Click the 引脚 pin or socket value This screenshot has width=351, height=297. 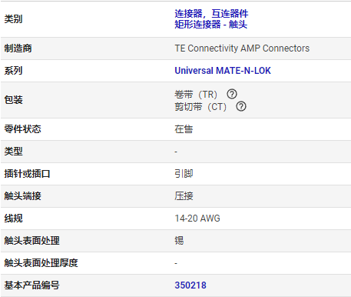point(184,174)
